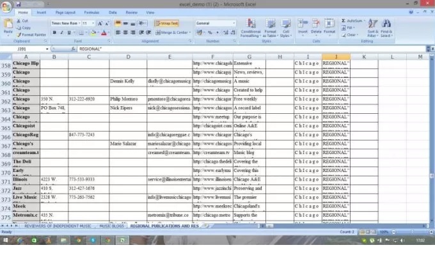This screenshot has width=435, height=259.
Task: Align text to the top
Action: pos(118,24)
